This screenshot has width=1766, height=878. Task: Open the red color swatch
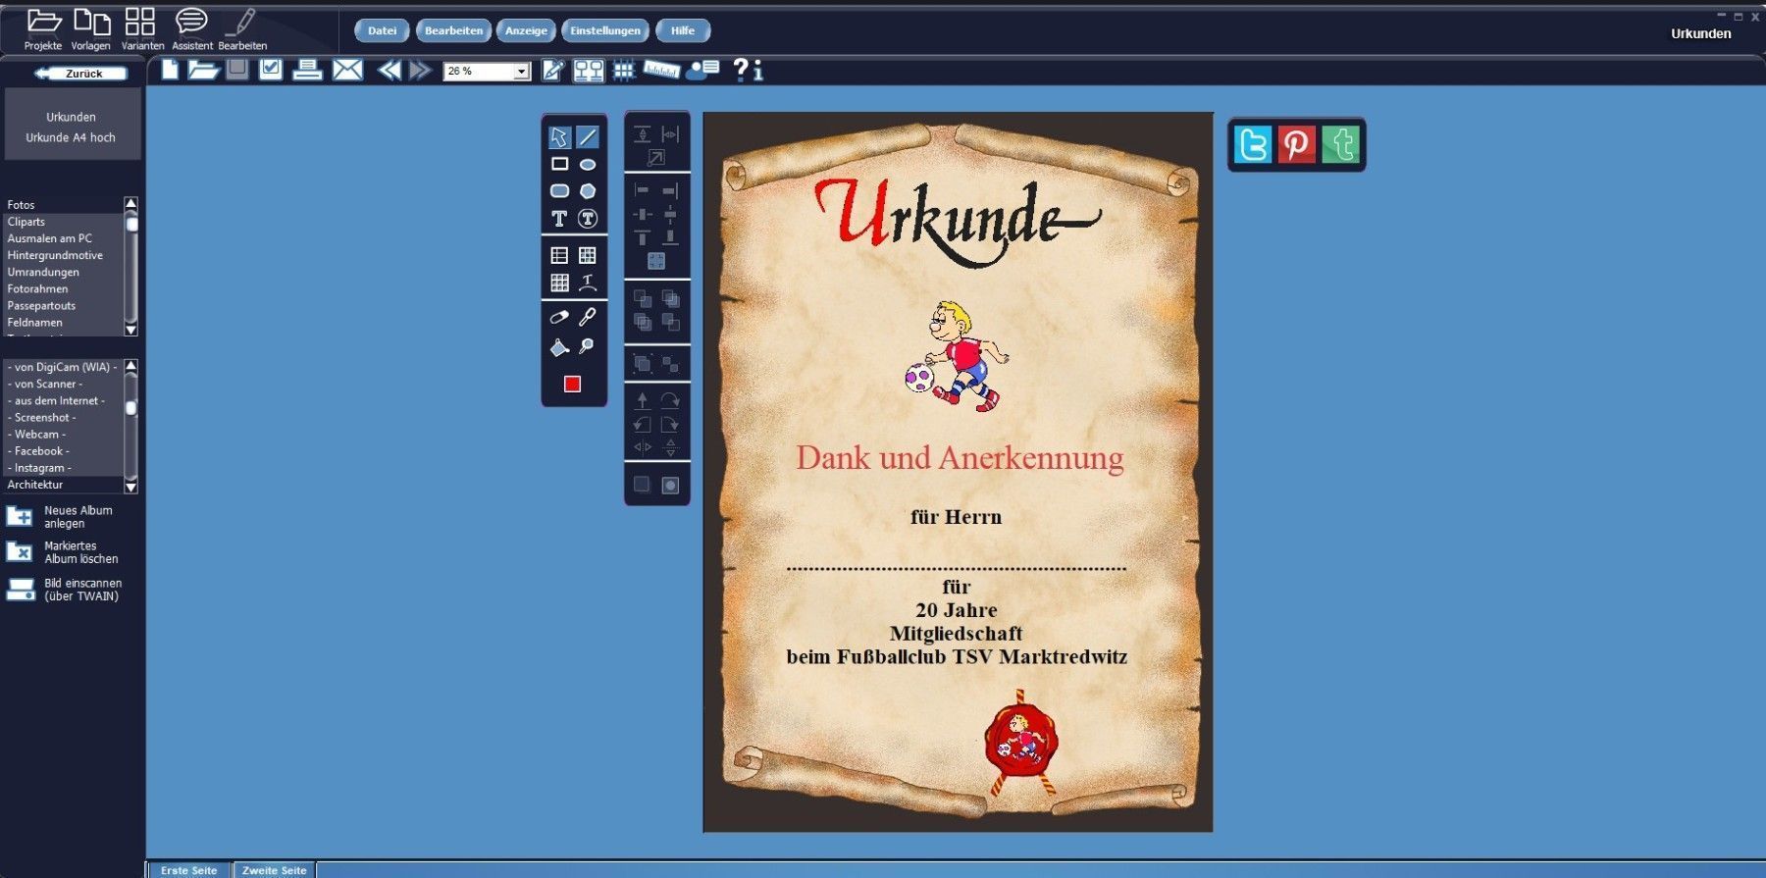click(x=573, y=385)
